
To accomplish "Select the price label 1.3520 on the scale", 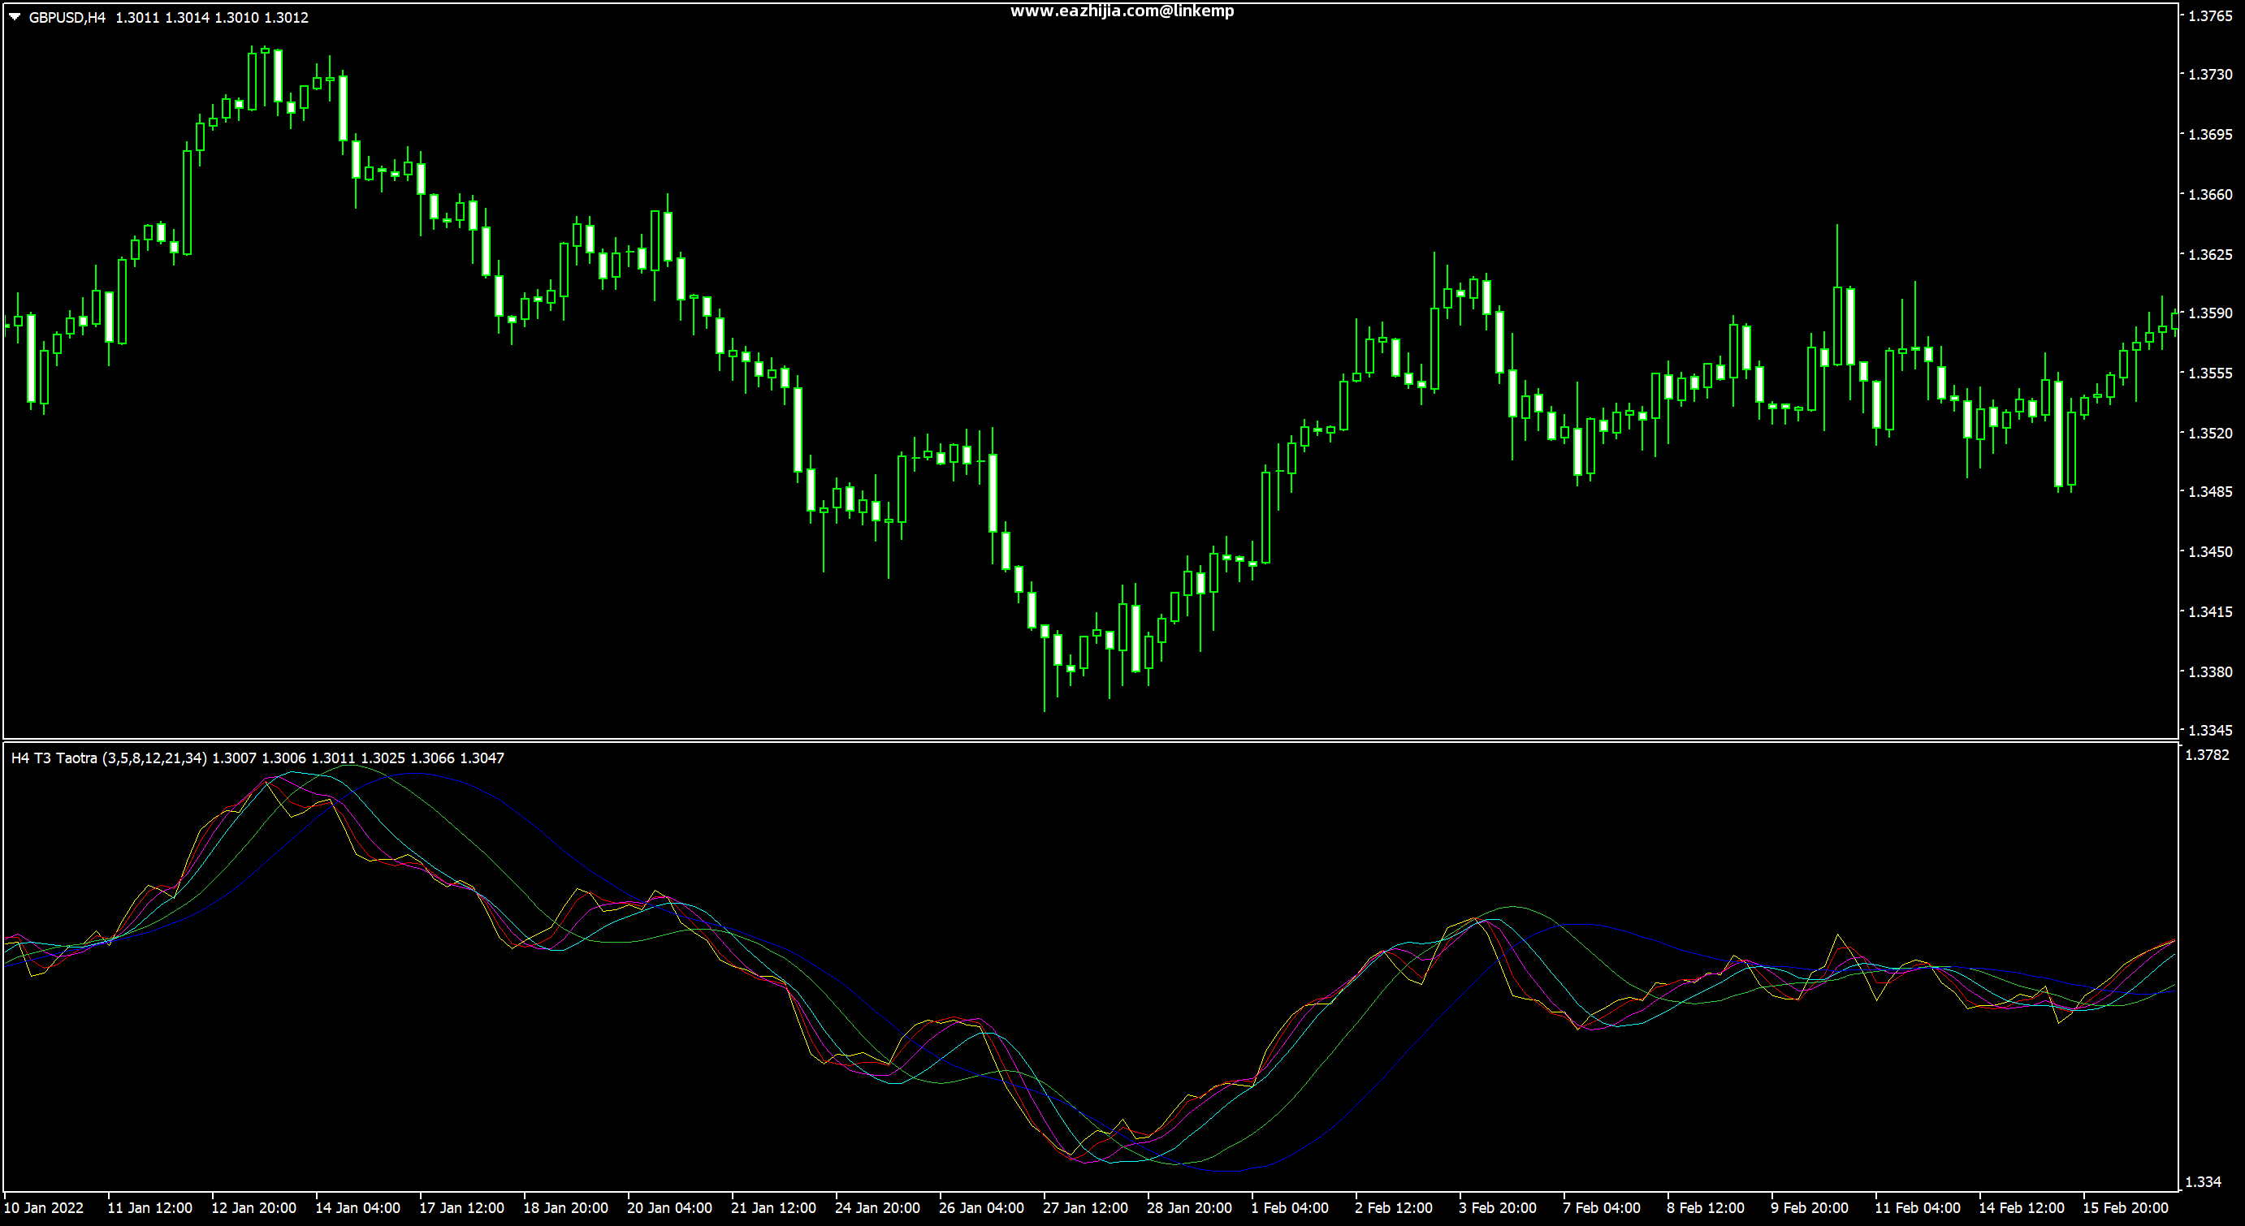I will coord(2211,433).
